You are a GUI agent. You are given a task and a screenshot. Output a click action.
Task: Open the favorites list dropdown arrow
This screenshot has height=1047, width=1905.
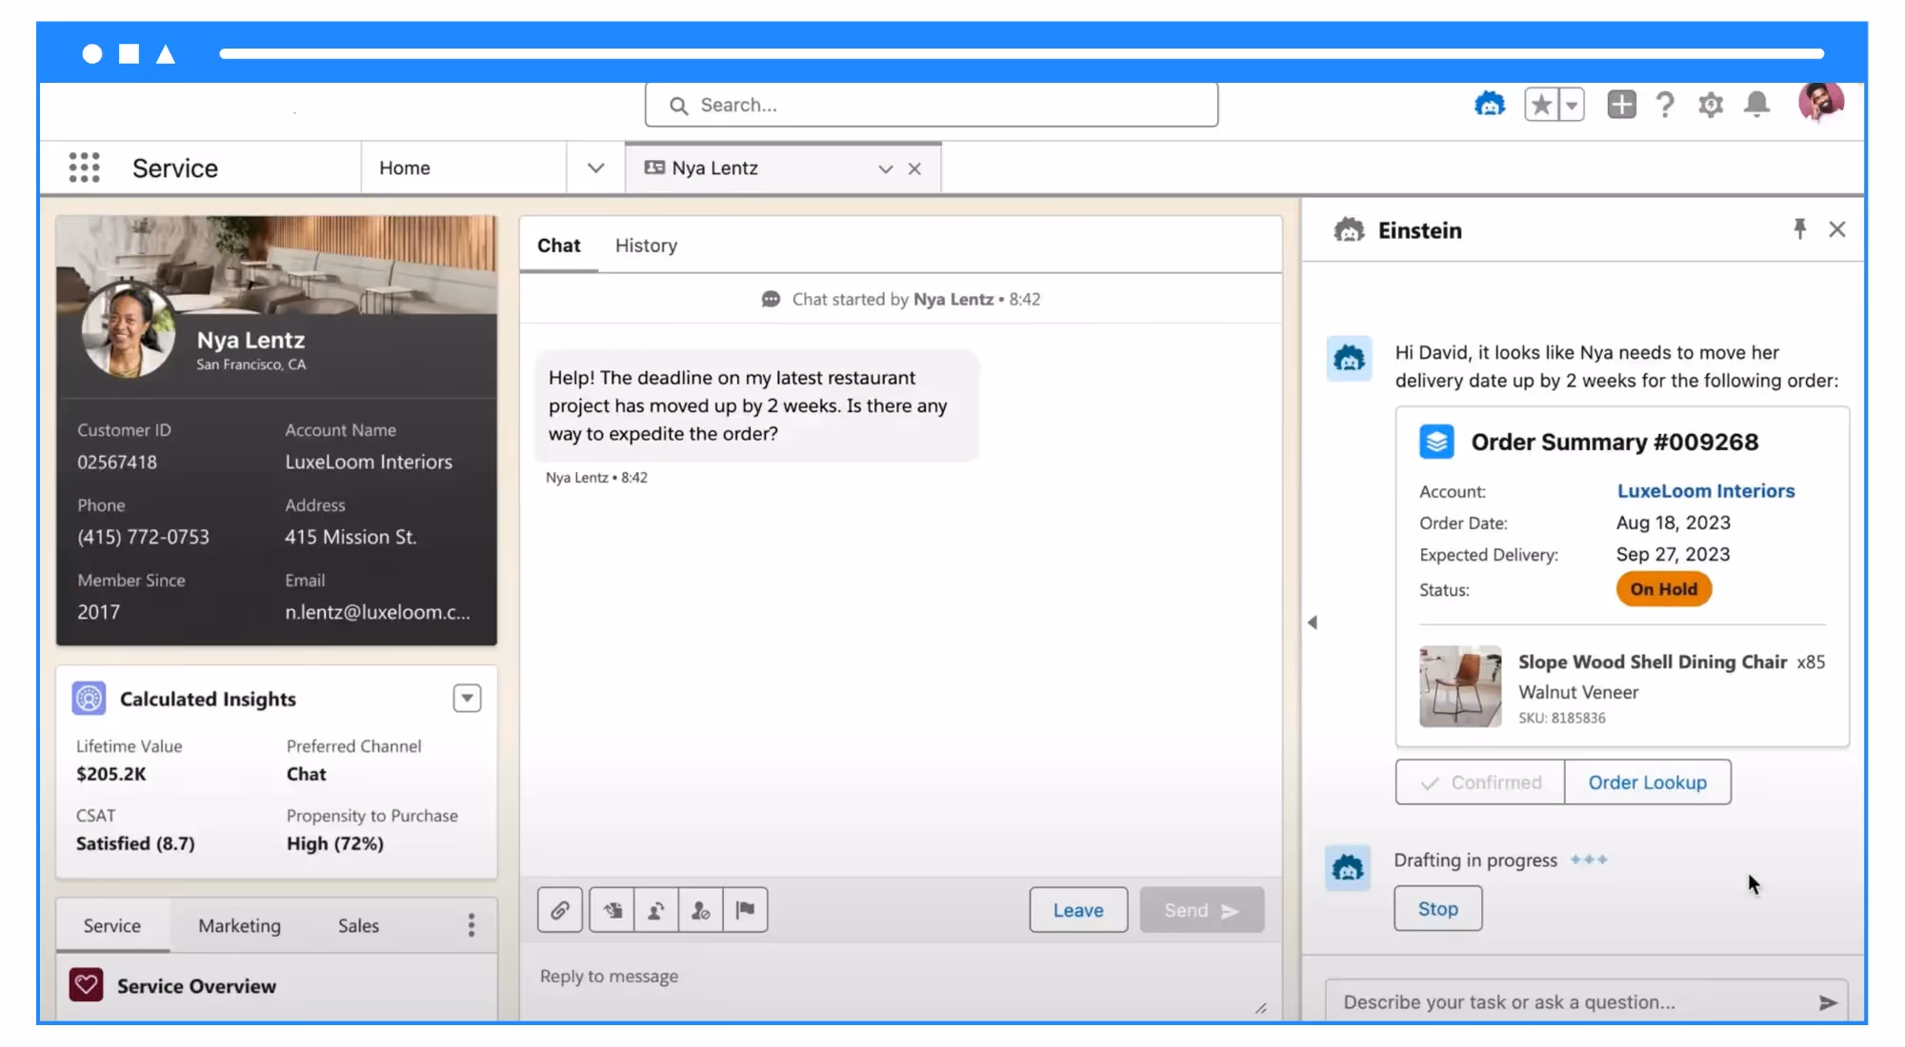coord(1572,104)
